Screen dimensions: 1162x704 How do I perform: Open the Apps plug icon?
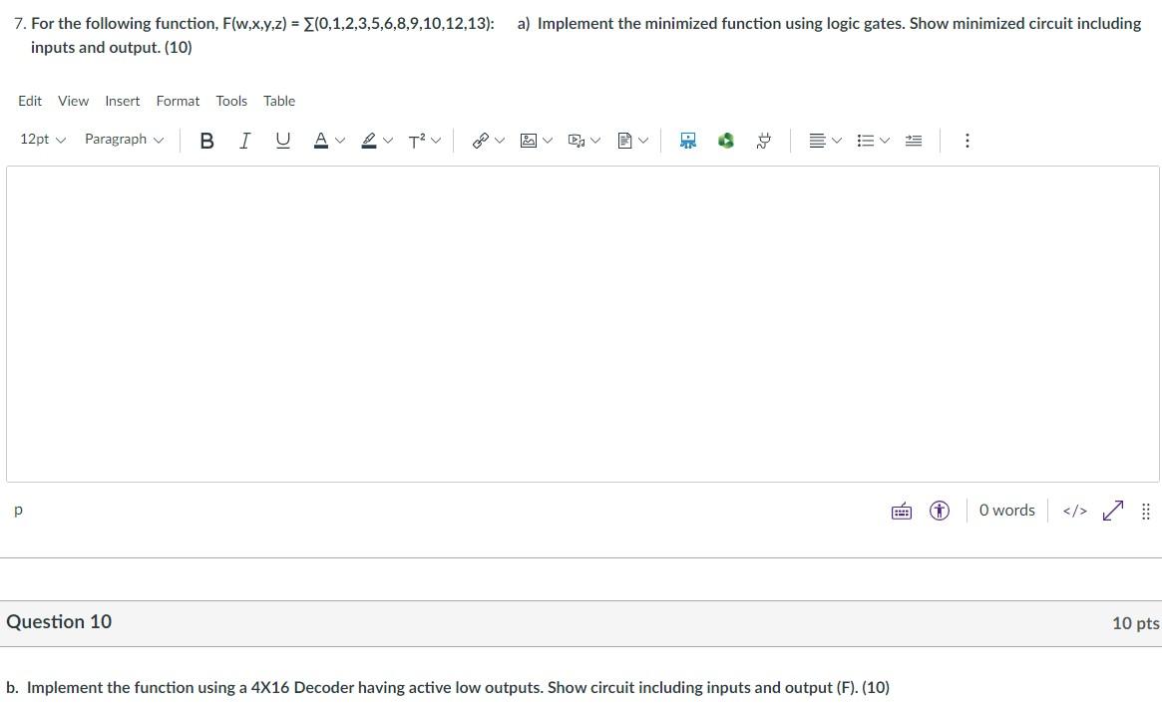[x=763, y=140]
